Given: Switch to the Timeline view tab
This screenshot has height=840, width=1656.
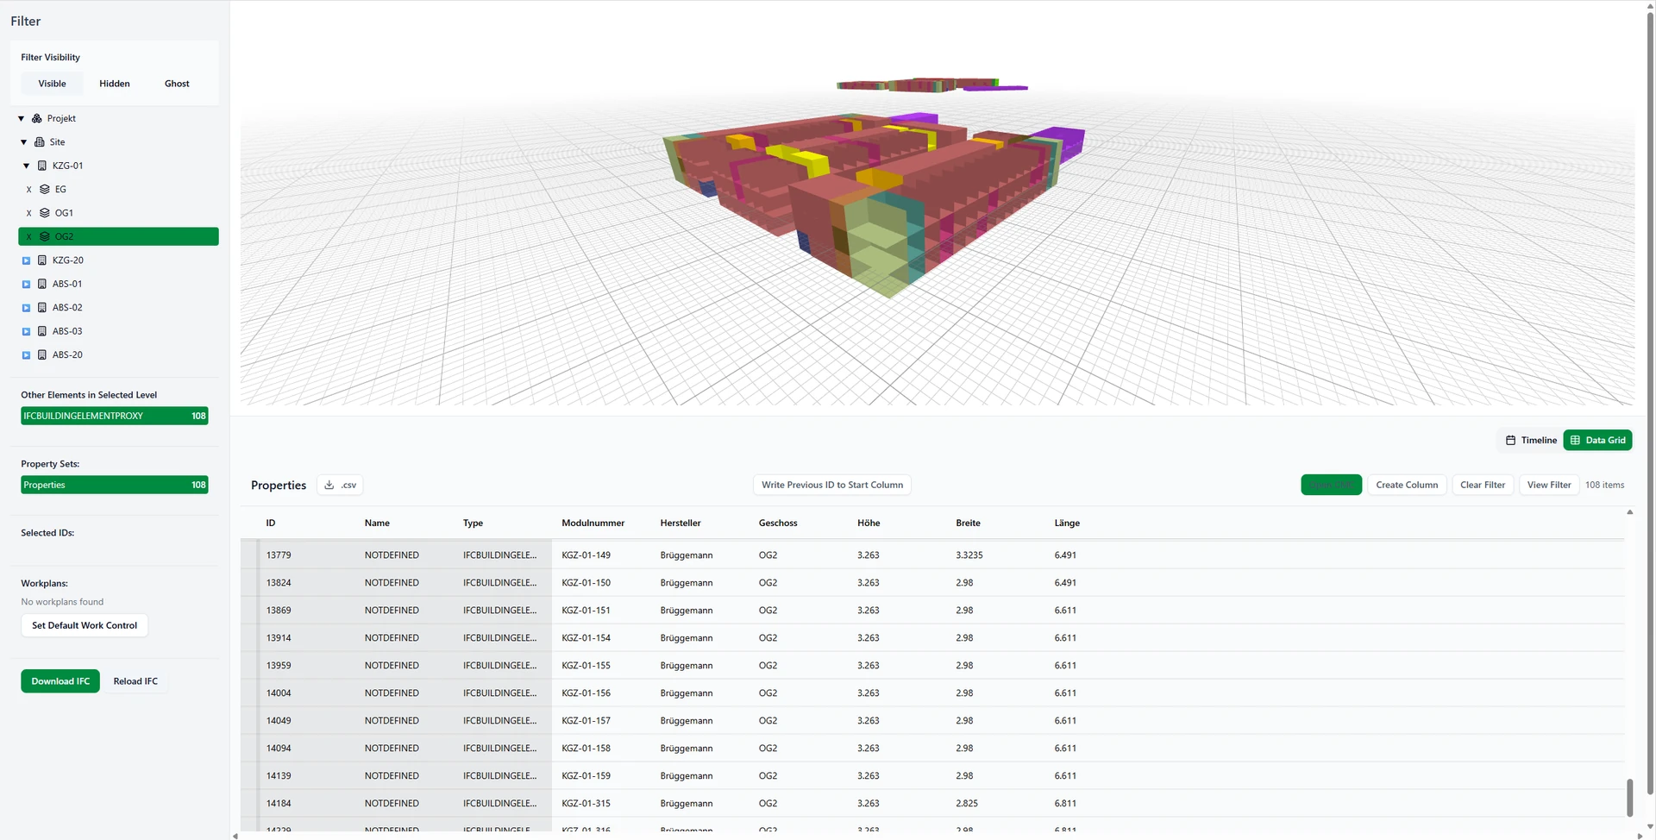Looking at the screenshot, I should (x=1531, y=440).
